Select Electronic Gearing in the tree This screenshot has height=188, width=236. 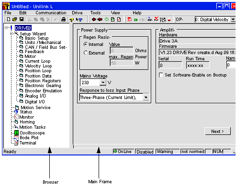pyautogui.click(x=43, y=86)
